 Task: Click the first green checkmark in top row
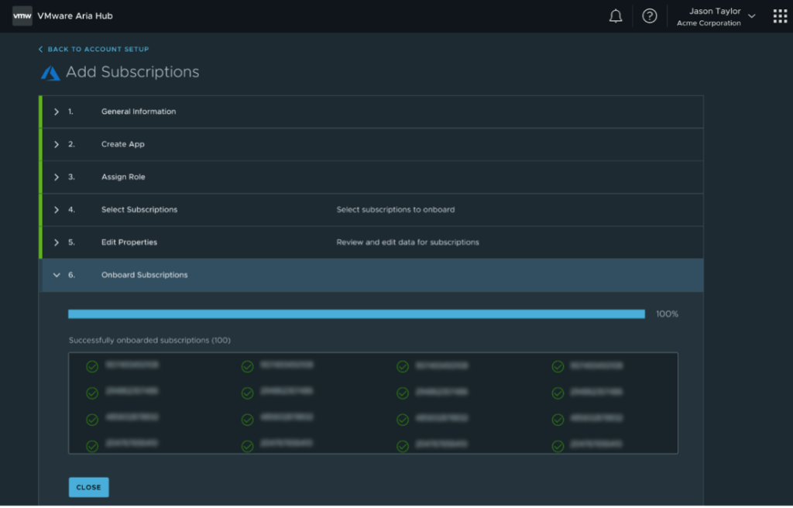click(92, 366)
